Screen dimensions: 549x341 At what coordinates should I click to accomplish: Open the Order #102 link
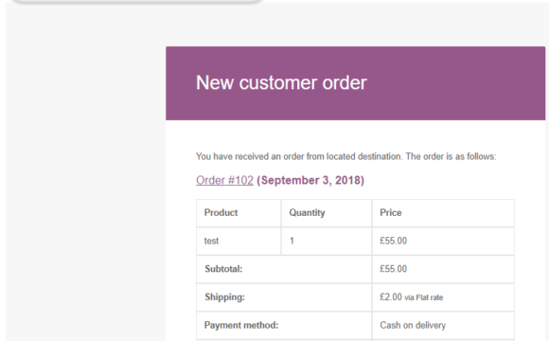click(224, 180)
